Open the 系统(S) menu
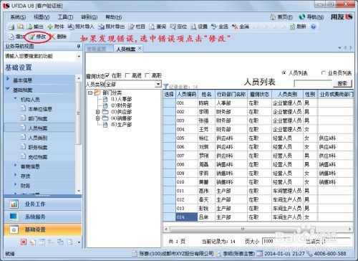 pyautogui.click(x=18, y=17)
